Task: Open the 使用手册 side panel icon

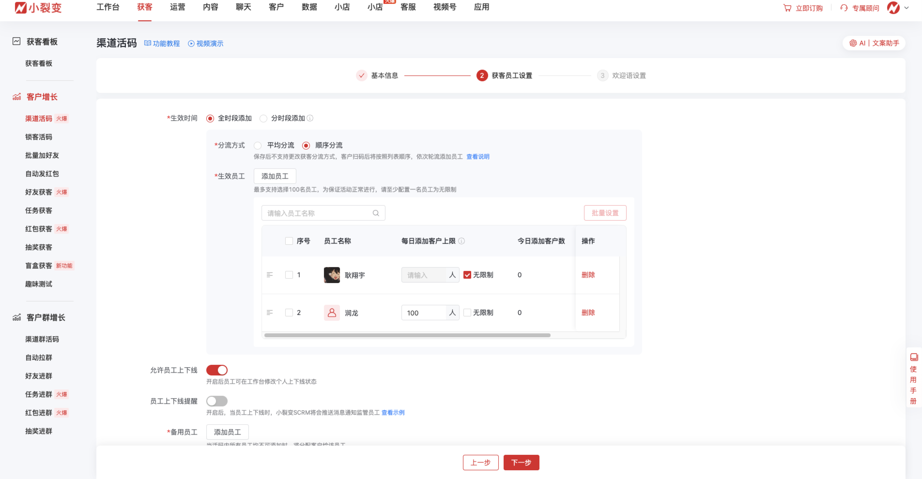Action: [914, 358]
